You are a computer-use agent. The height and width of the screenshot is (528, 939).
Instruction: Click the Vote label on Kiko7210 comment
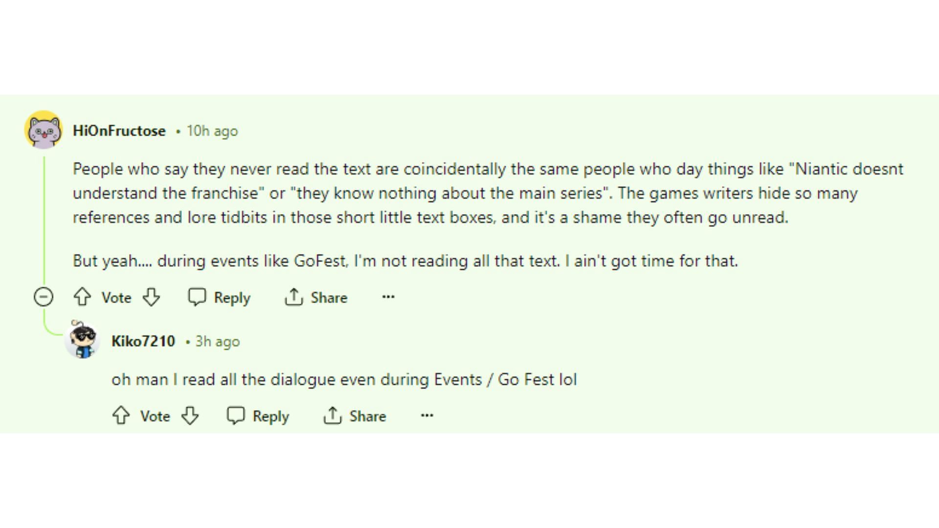pos(154,416)
